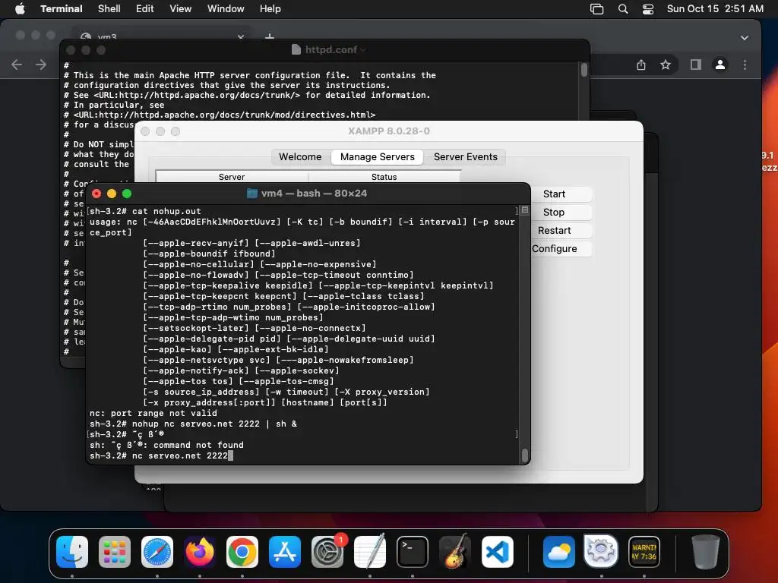The image size is (778, 583).
Task: Open the Terminal app menu
Action: pos(61,9)
